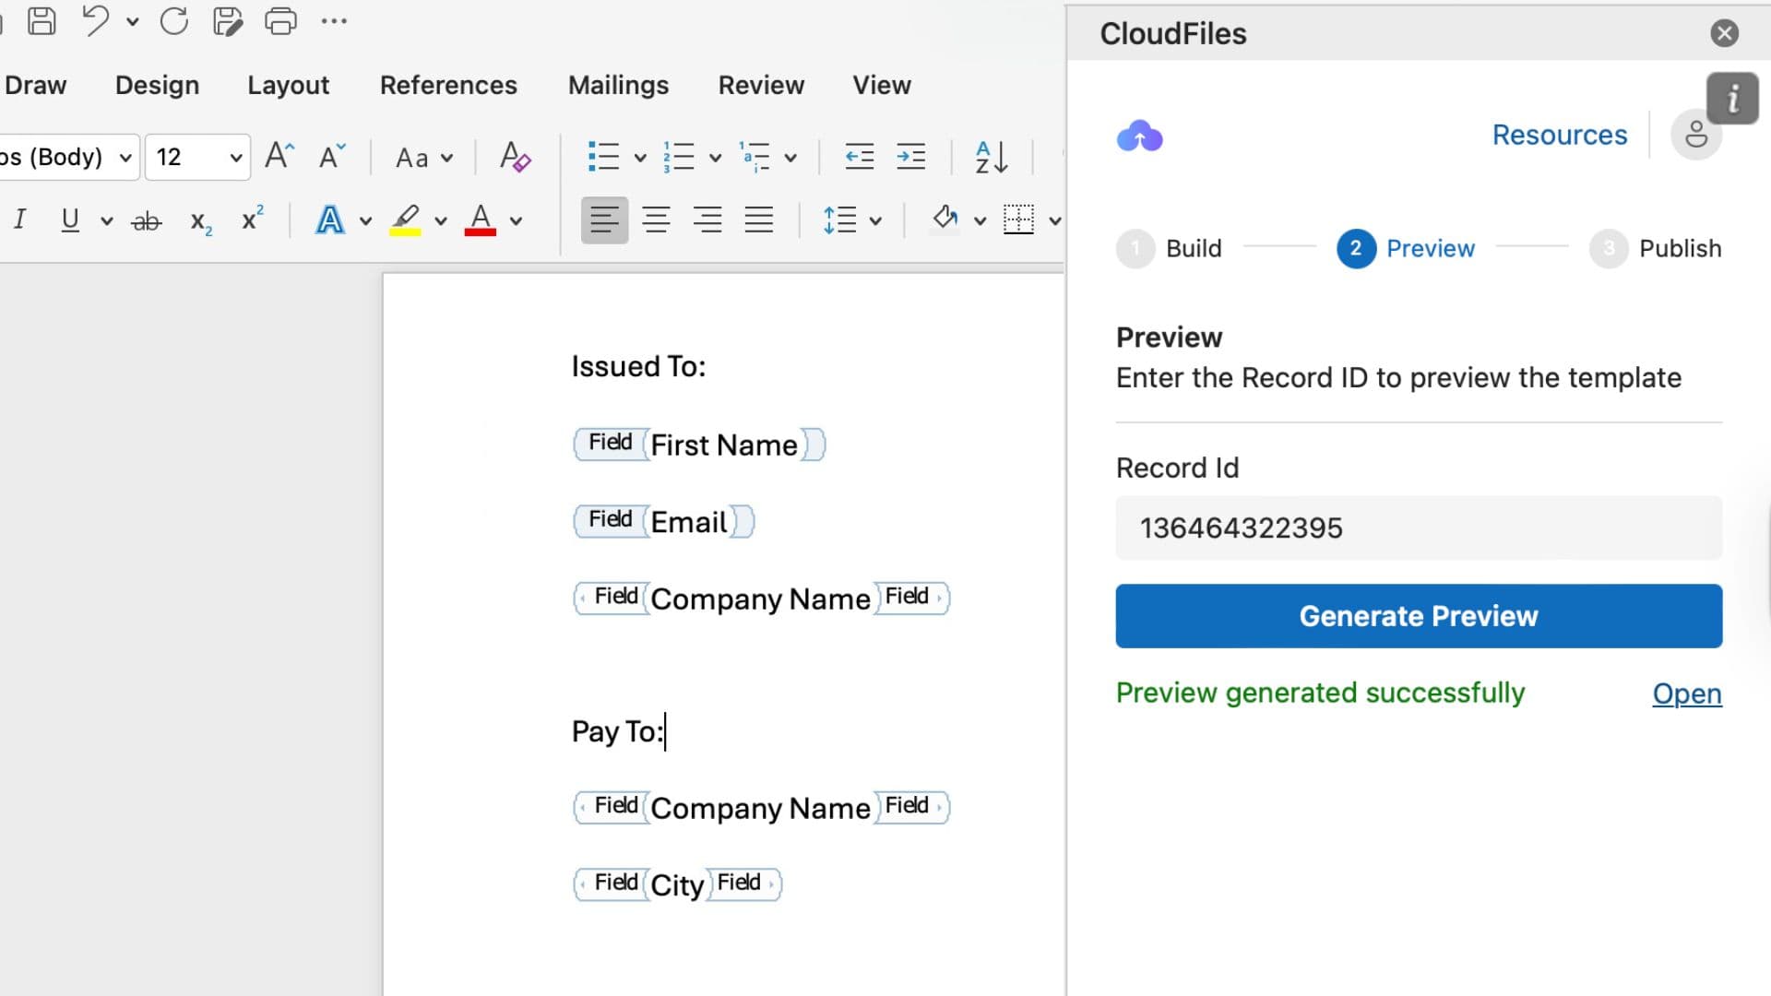Open the generated preview link

1686,694
